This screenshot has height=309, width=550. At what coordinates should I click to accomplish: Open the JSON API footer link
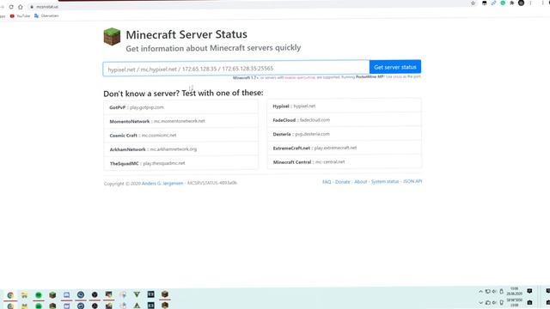pyautogui.click(x=412, y=181)
